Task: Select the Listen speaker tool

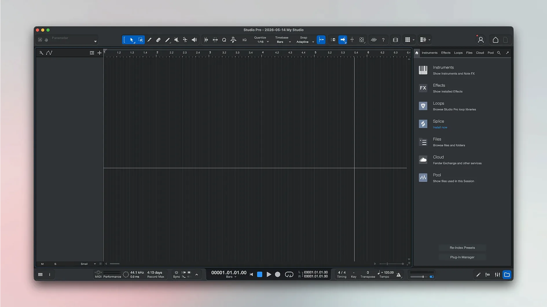Action: pyautogui.click(x=194, y=40)
